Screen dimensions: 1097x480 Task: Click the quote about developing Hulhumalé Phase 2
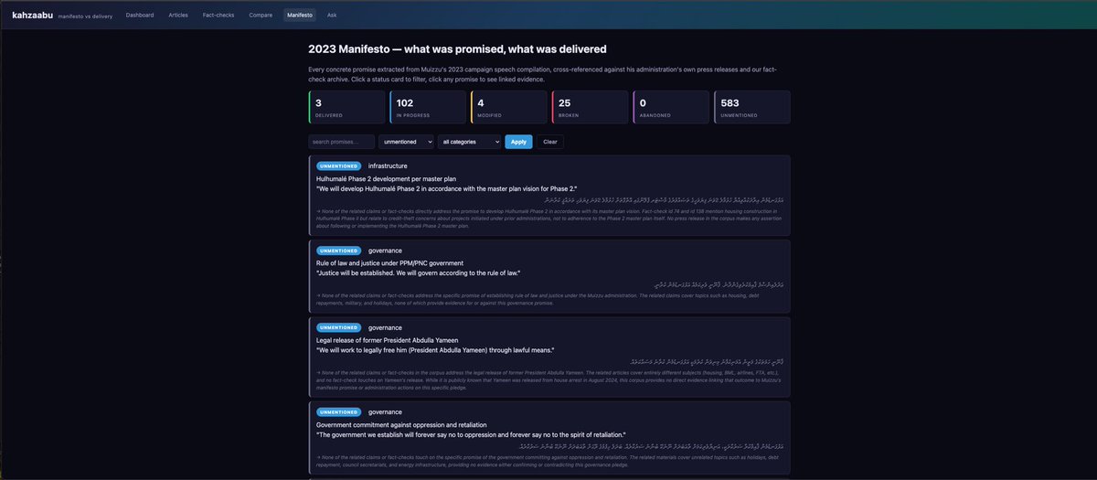(446, 188)
